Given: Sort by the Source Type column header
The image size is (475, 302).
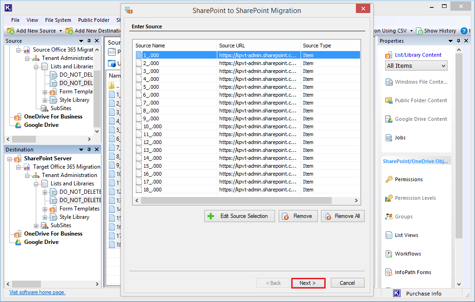Looking at the screenshot, I should coord(330,46).
